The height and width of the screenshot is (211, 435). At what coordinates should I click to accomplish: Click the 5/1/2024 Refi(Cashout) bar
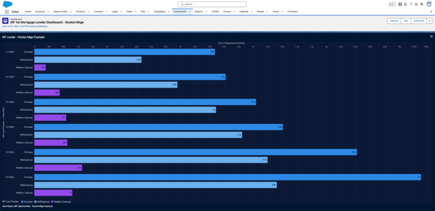(x=151, y=160)
